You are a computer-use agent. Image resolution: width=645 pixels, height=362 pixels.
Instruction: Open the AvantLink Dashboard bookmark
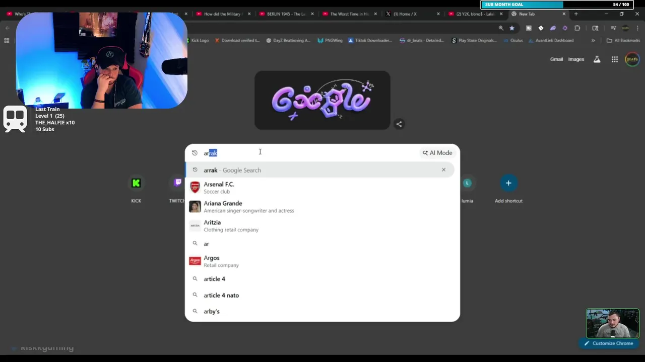pyautogui.click(x=551, y=40)
